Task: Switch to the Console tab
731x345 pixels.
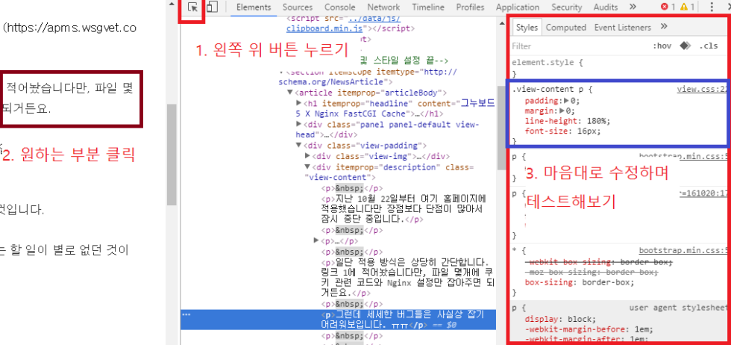Action: 339,7
